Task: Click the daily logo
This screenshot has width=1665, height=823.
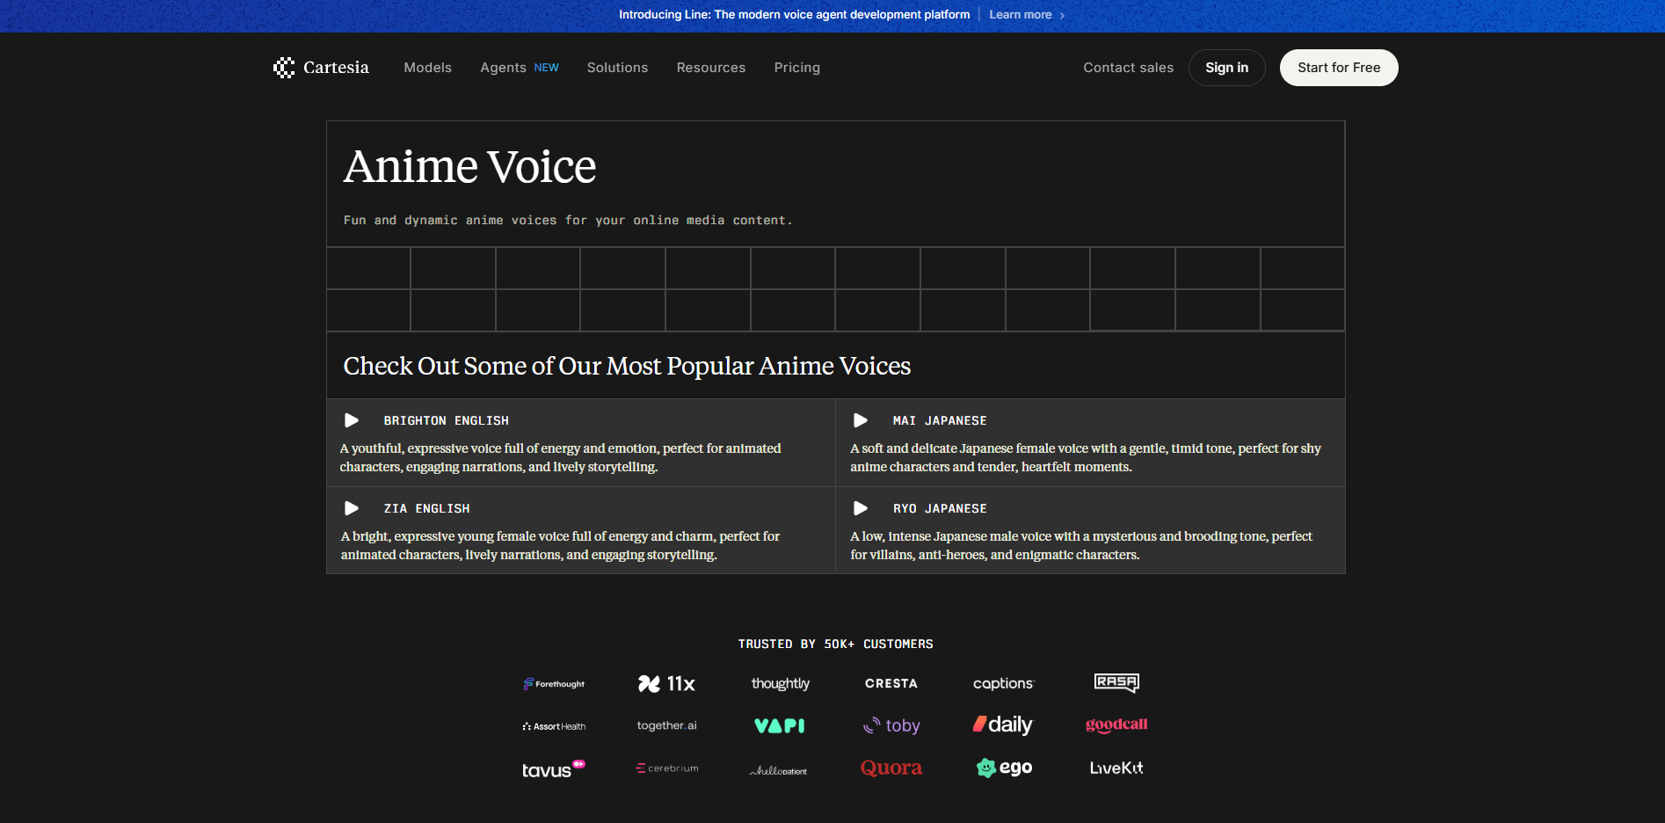Action: click(1003, 725)
